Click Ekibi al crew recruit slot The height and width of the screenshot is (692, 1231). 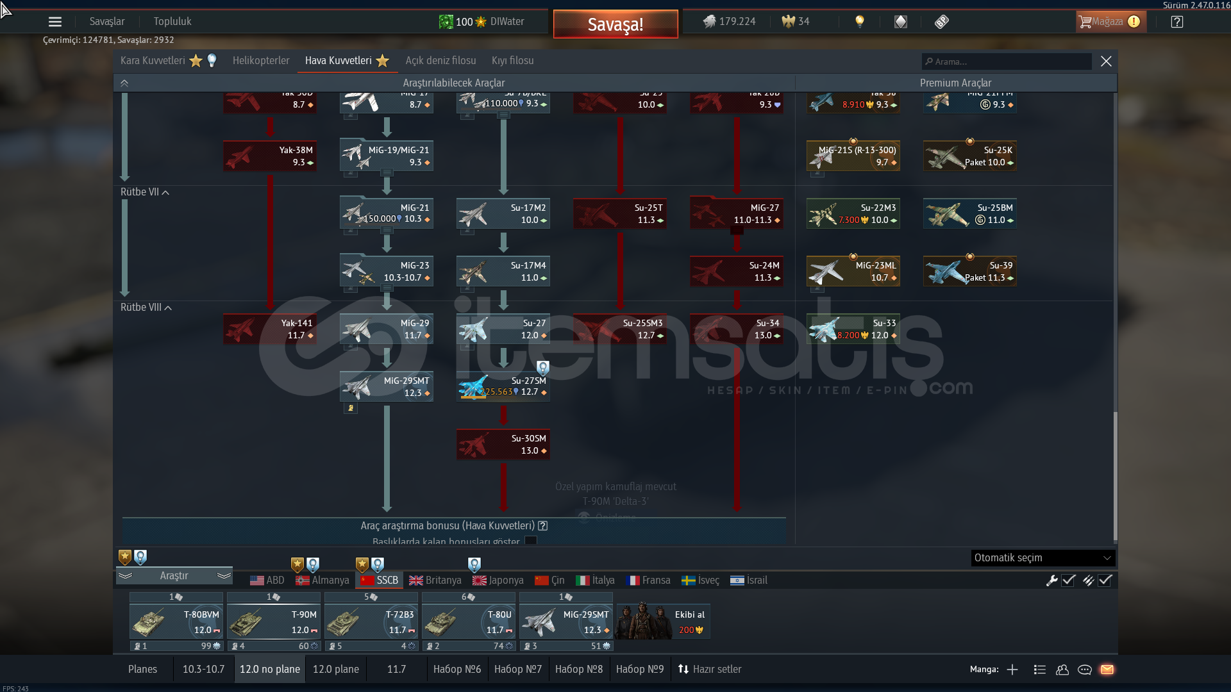point(663,622)
